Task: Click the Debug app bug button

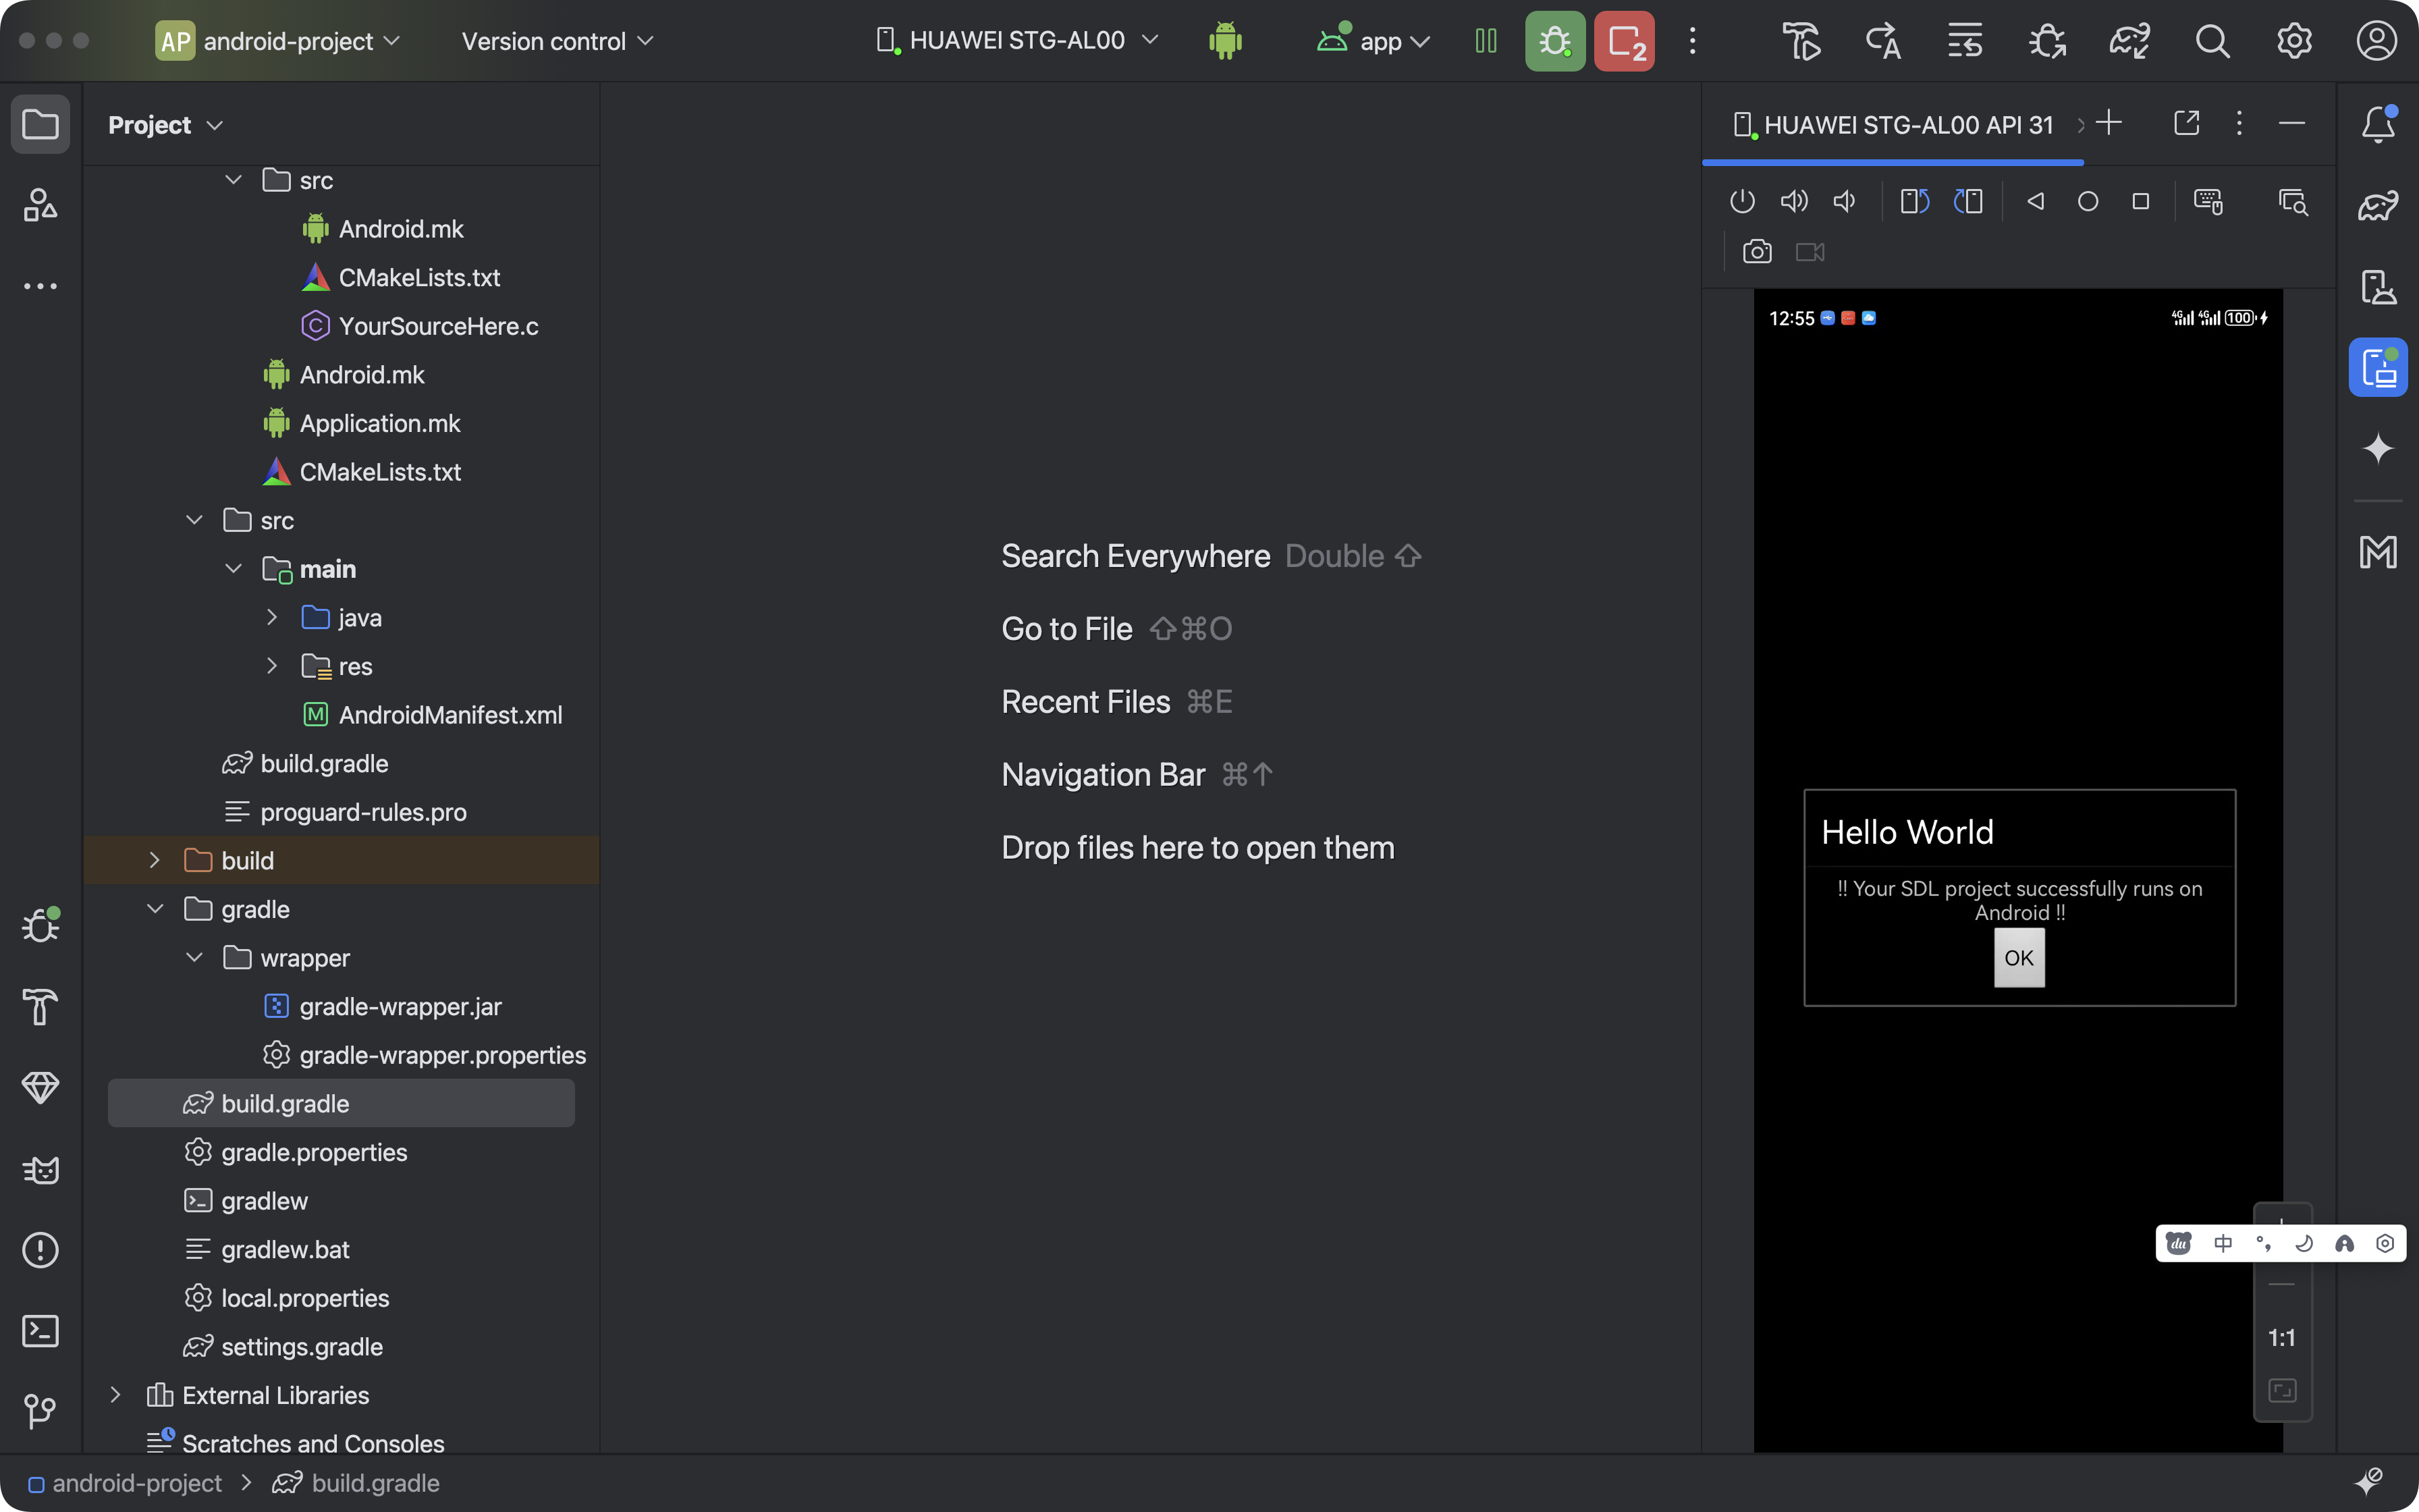Action: tap(1554, 41)
